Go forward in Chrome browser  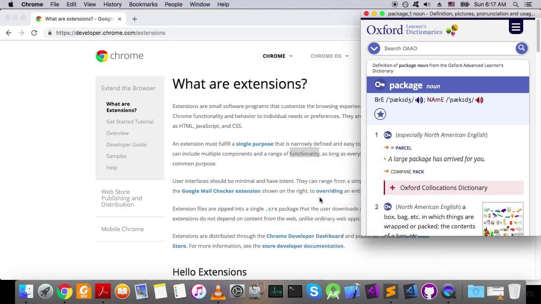click(x=22, y=33)
